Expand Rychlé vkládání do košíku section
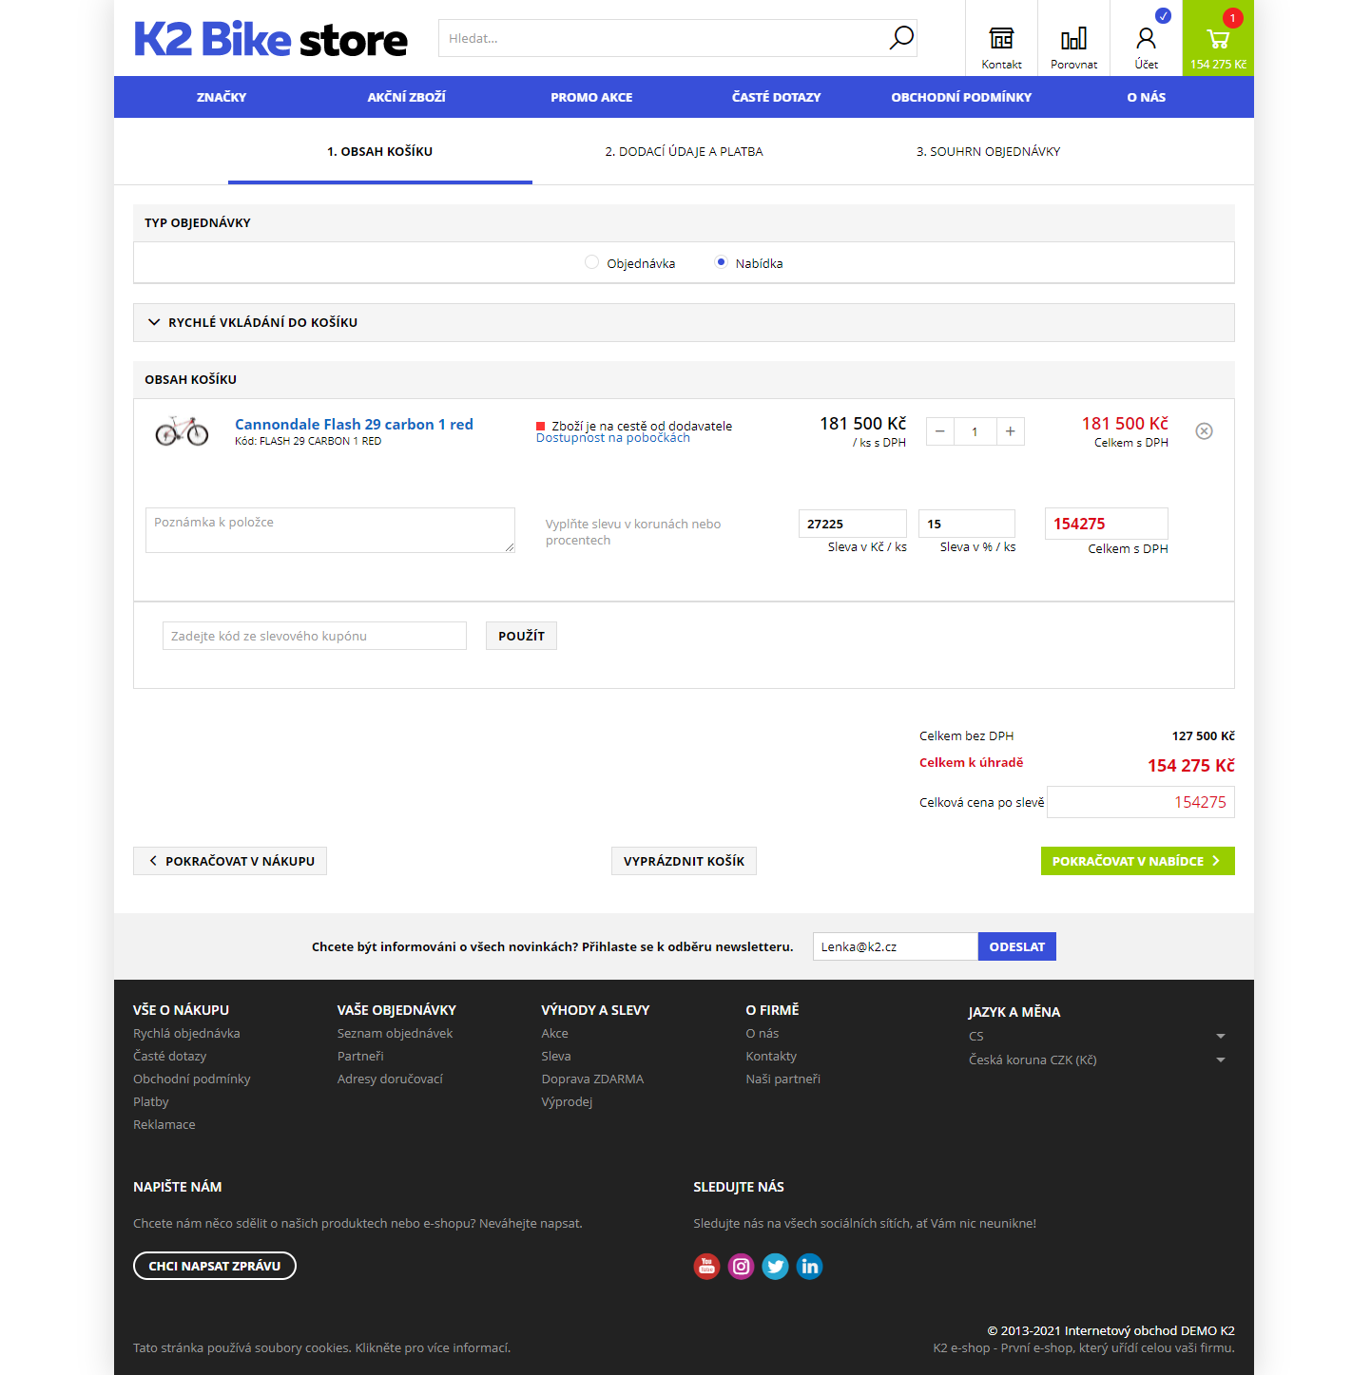1352x1375 pixels. [684, 322]
